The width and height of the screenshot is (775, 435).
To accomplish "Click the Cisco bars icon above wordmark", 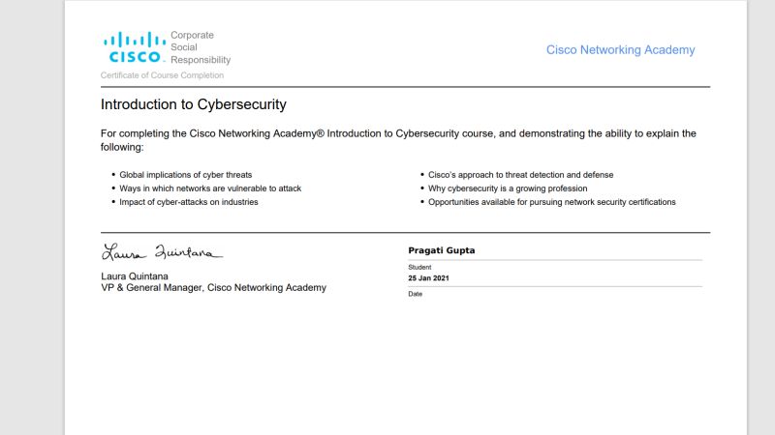I will pyautogui.click(x=135, y=40).
